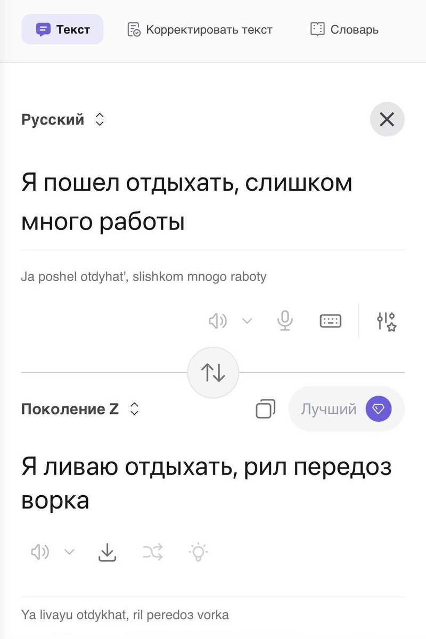
Task: Mute pronunciation of the Russian source text
Action: tap(217, 321)
